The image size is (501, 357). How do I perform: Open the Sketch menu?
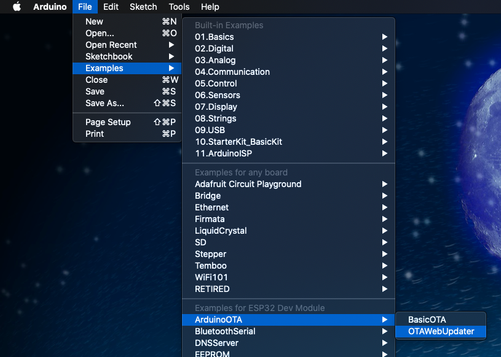pyautogui.click(x=143, y=7)
